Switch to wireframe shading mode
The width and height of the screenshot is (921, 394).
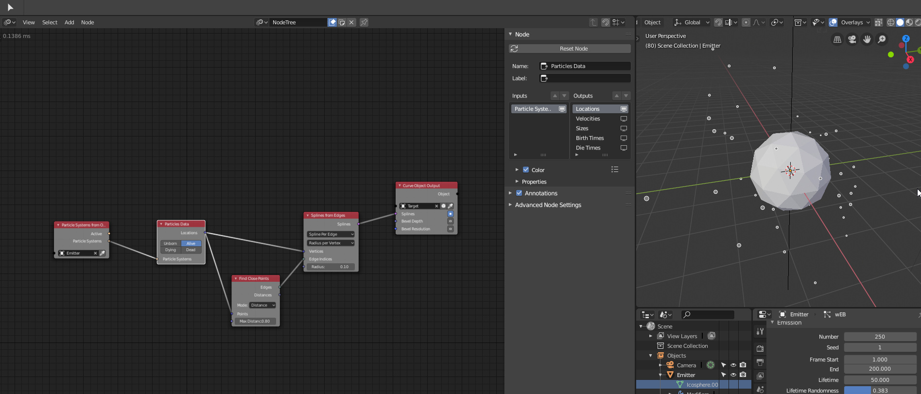891,22
